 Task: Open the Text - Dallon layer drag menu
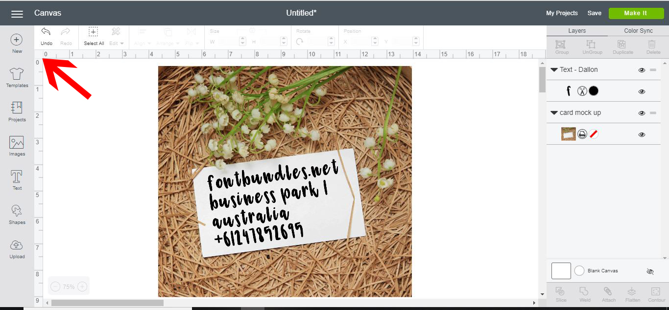click(x=653, y=70)
